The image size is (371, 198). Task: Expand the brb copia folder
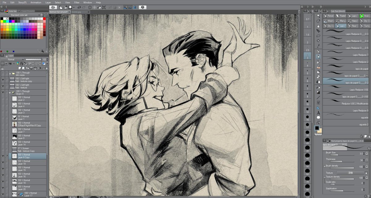coord(10,74)
